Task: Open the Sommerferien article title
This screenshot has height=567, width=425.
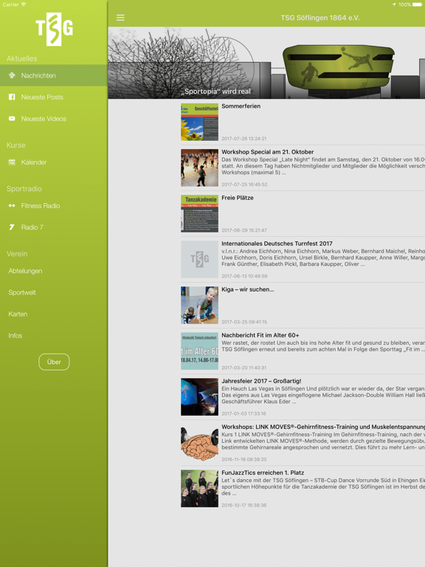Action: pyautogui.click(x=241, y=106)
